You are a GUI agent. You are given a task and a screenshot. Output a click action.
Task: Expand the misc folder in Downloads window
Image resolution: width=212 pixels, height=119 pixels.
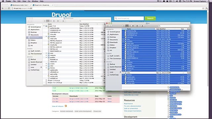[46, 53]
